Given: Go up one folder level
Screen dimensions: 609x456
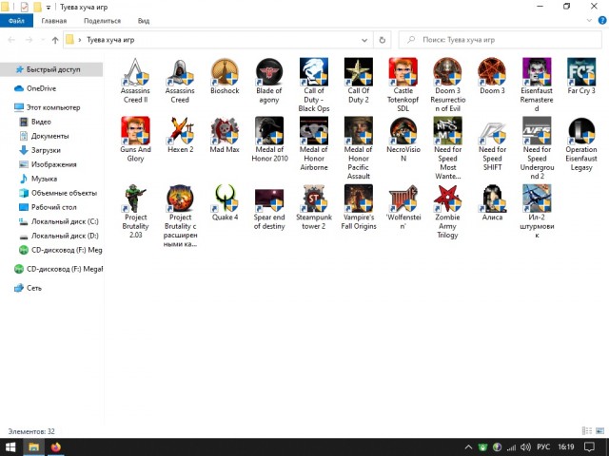Looking at the screenshot, I should pyautogui.click(x=55, y=40).
